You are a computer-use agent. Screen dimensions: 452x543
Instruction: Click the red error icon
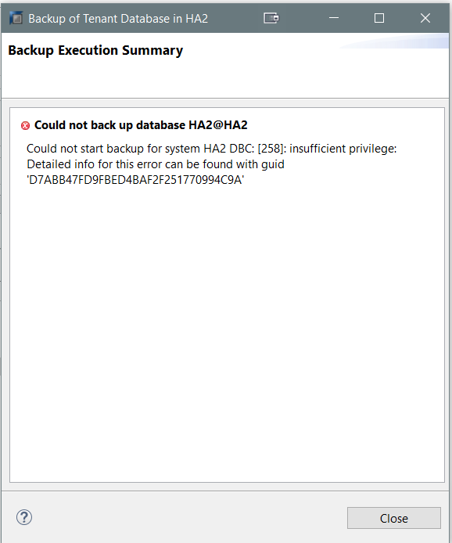[x=25, y=125]
